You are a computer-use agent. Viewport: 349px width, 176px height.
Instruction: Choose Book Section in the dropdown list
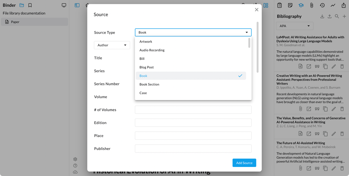(149, 84)
